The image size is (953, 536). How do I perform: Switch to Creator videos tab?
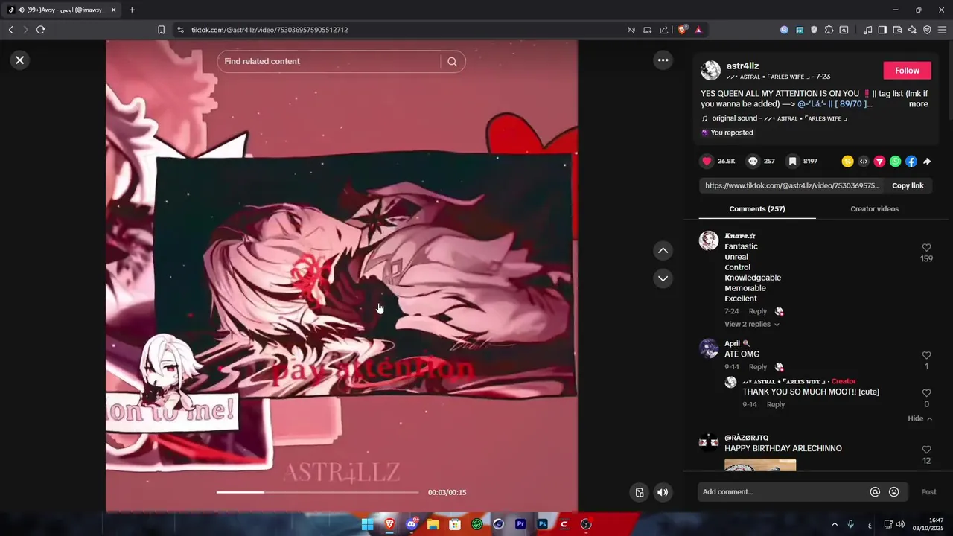point(874,209)
